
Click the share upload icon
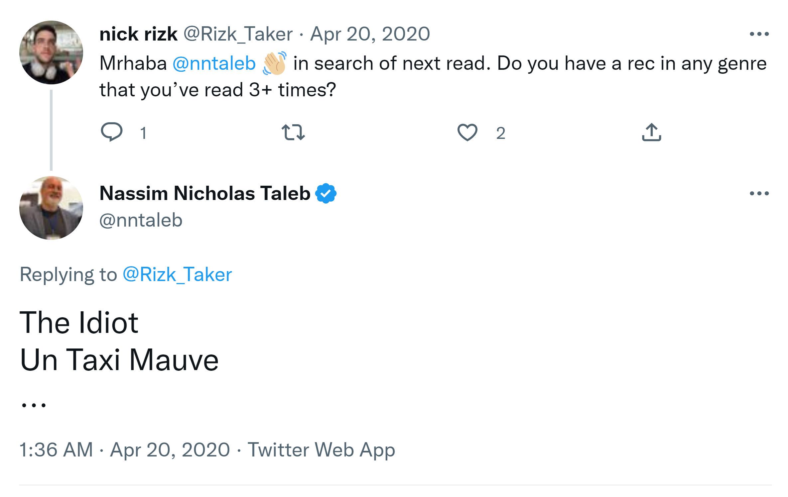point(651,132)
